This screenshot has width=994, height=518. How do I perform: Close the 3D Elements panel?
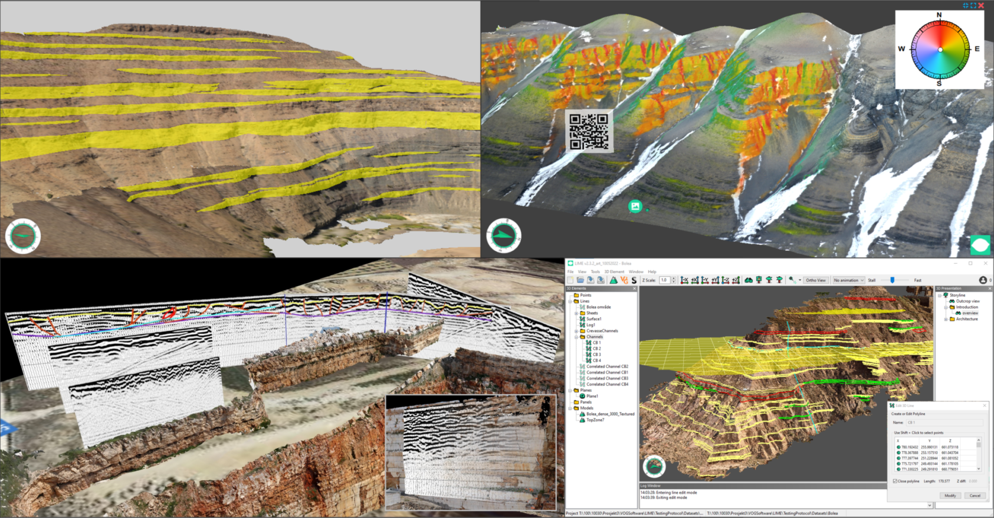point(635,288)
